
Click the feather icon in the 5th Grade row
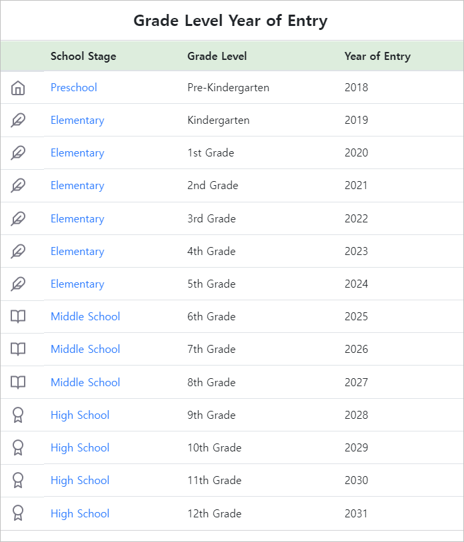pos(18,284)
